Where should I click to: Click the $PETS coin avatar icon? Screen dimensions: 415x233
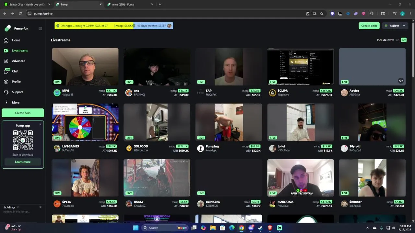pos(57,204)
